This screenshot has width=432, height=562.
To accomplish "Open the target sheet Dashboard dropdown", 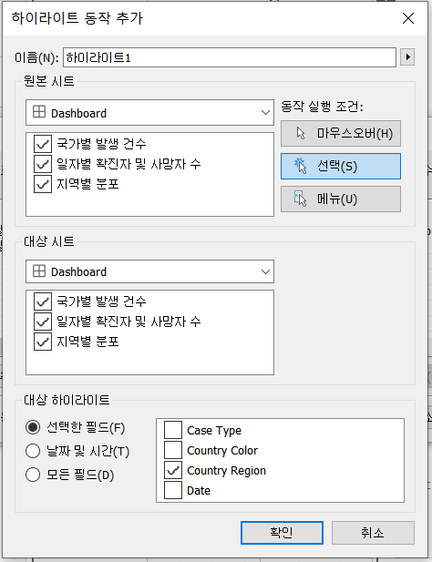I will pos(149,271).
